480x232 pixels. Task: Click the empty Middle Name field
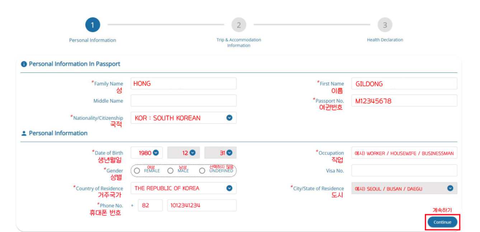pos(184,101)
